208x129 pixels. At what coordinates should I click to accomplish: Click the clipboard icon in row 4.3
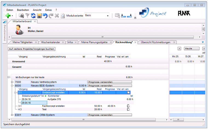tap(128, 109)
